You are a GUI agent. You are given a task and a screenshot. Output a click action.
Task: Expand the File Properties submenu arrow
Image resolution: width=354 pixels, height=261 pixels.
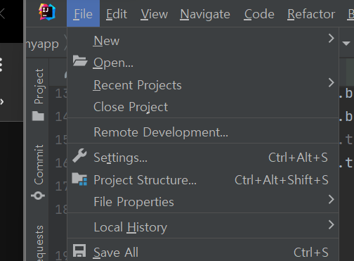pyautogui.click(x=331, y=200)
